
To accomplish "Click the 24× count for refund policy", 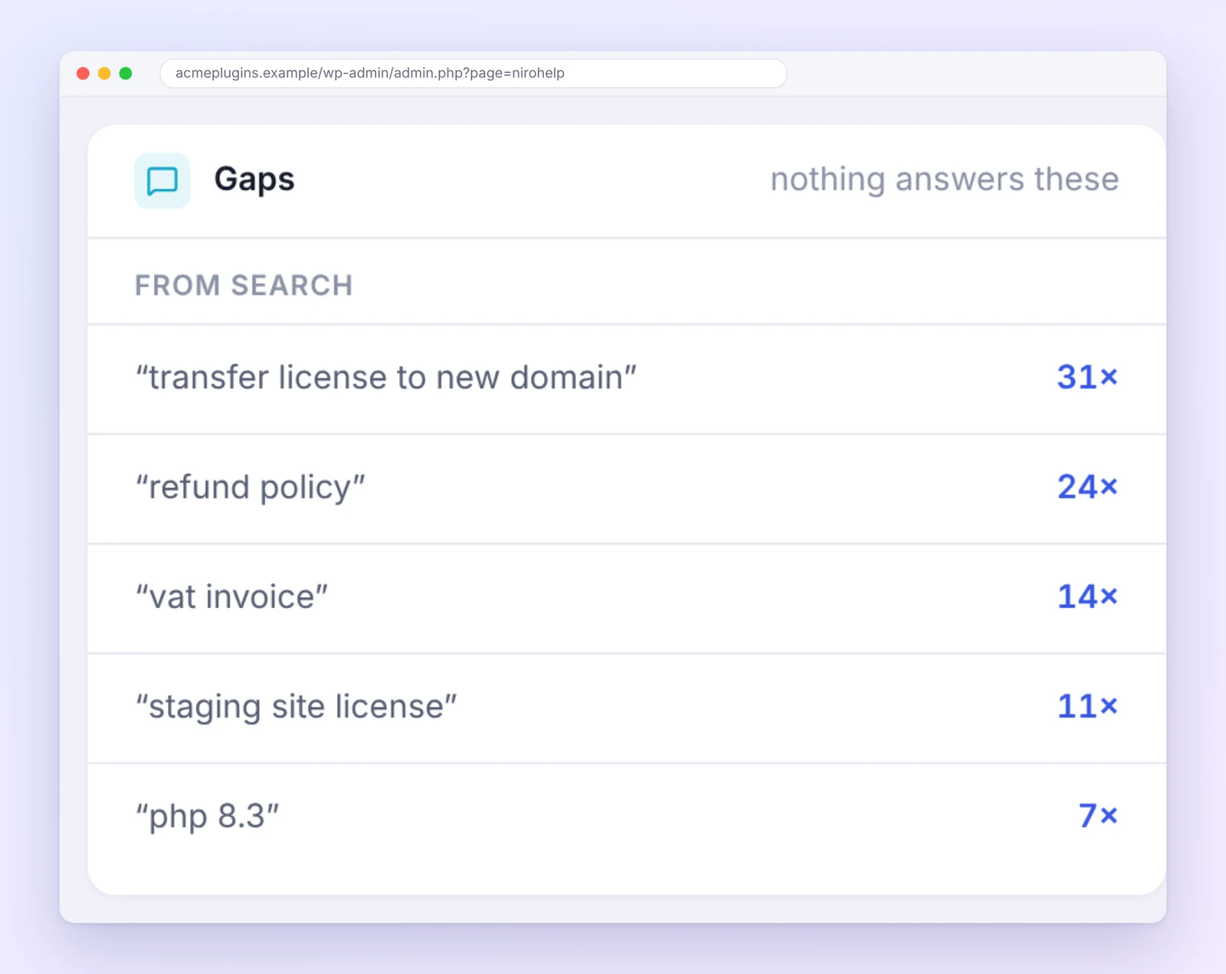I will pyautogui.click(x=1087, y=486).
